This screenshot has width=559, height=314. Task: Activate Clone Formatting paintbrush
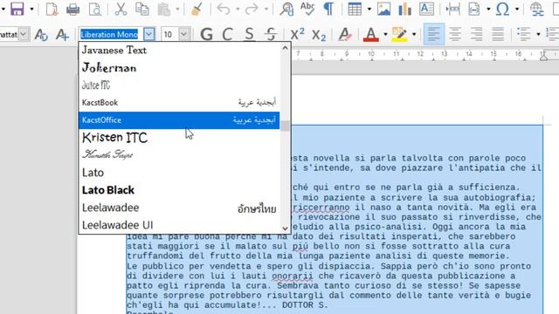tap(197, 9)
